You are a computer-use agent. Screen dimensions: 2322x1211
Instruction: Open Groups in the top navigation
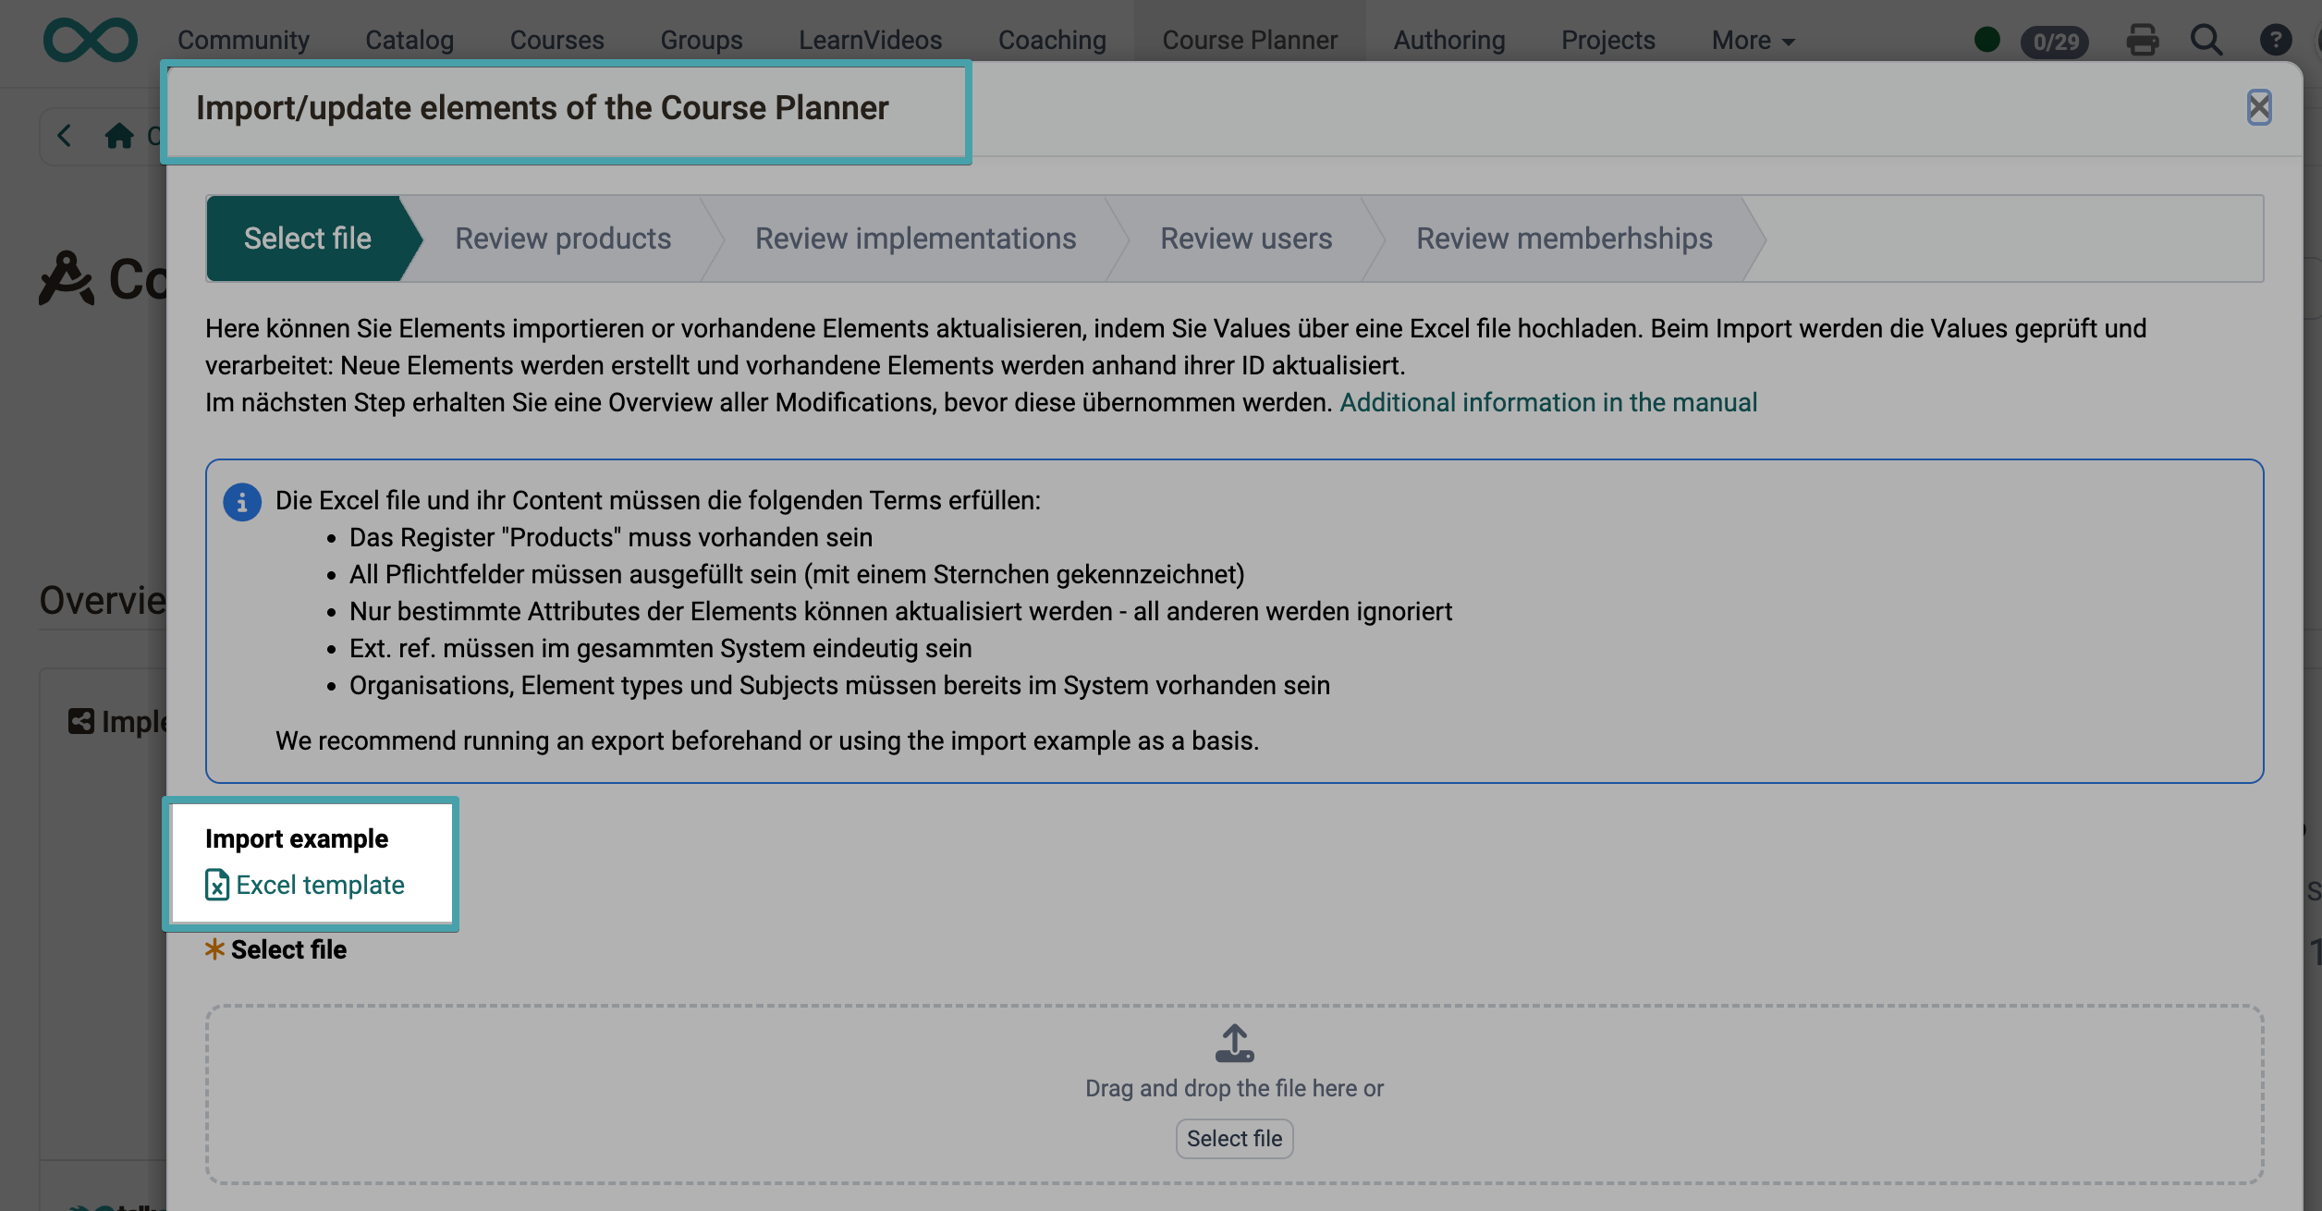[702, 40]
